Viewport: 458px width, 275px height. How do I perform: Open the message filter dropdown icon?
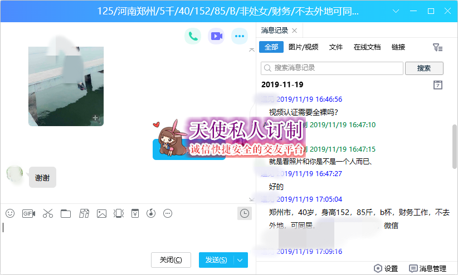tap(437, 48)
